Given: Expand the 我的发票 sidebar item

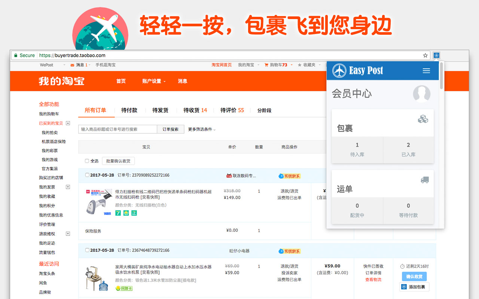Looking at the screenshot, I should [x=68, y=187].
